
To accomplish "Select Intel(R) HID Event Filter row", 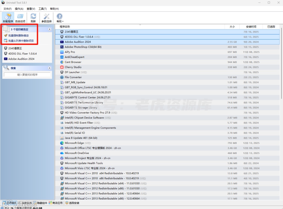I will click(x=167, y=123).
